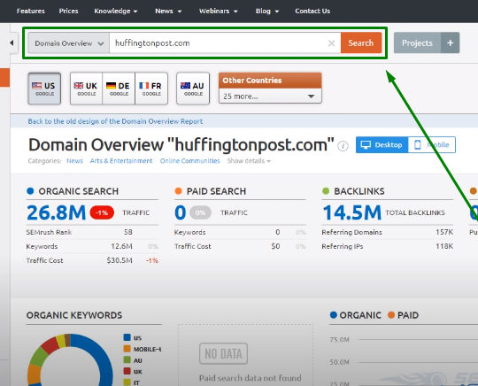Go back to old Domain Overview design
Image resolution: width=478 pixels, height=386 pixels.
point(115,121)
